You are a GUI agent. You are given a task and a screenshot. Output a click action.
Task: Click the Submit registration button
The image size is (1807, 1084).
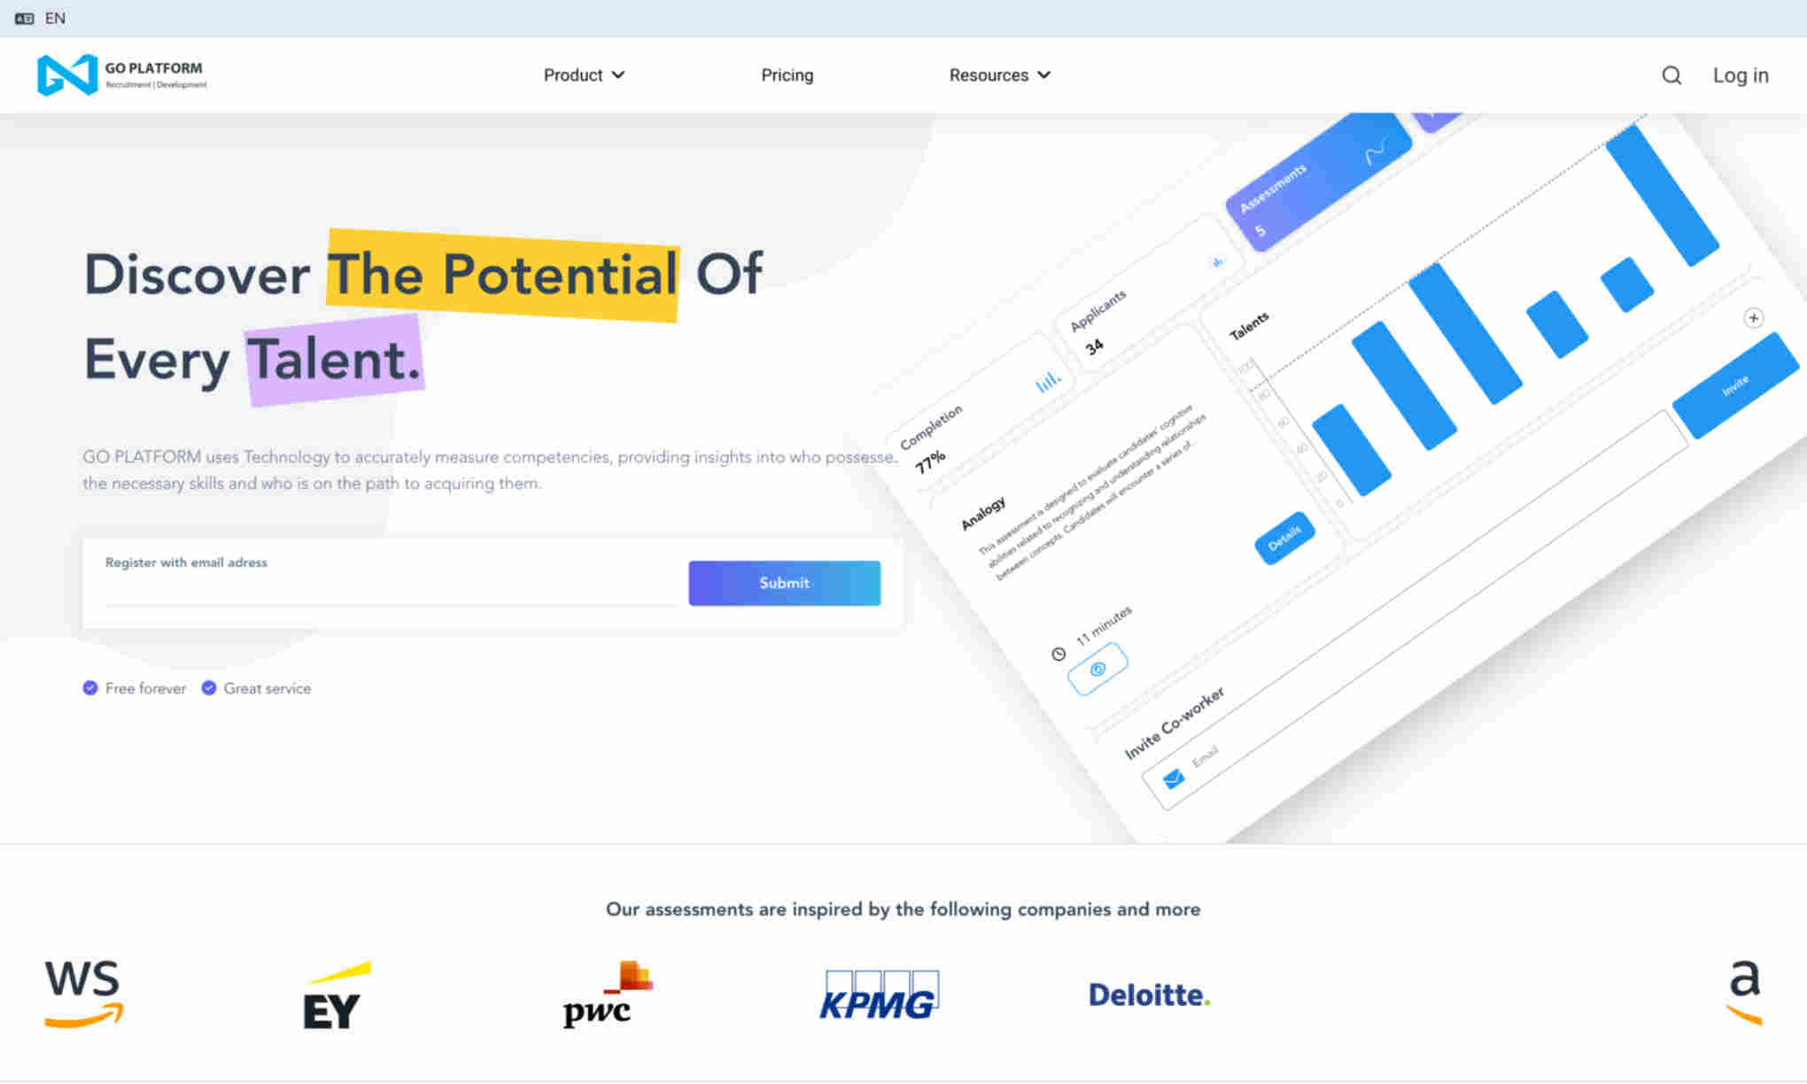783,582
